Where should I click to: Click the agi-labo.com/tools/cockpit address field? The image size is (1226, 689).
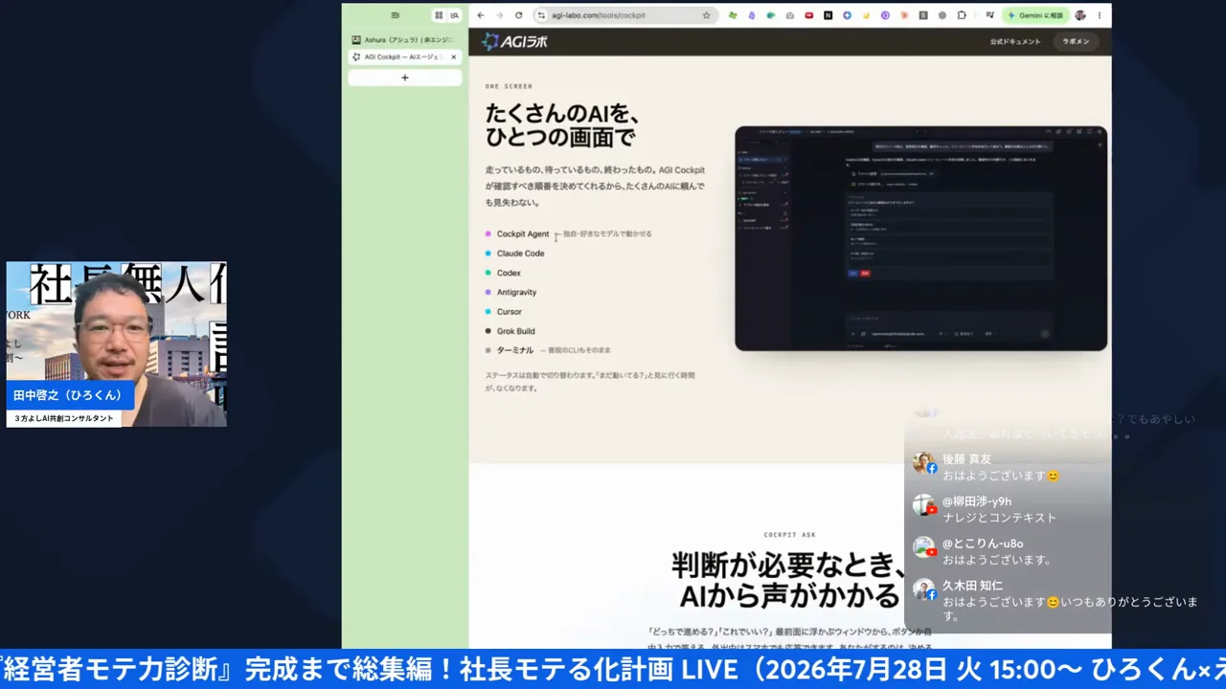[x=624, y=15]
